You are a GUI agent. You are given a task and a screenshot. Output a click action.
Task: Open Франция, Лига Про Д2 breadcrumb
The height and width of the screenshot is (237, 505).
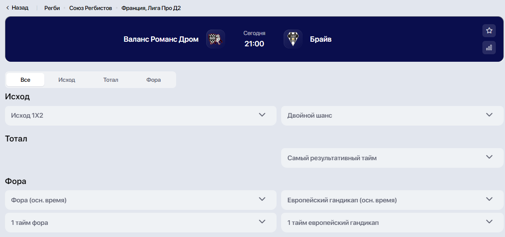pyautogui.click(x=151, y=8)
